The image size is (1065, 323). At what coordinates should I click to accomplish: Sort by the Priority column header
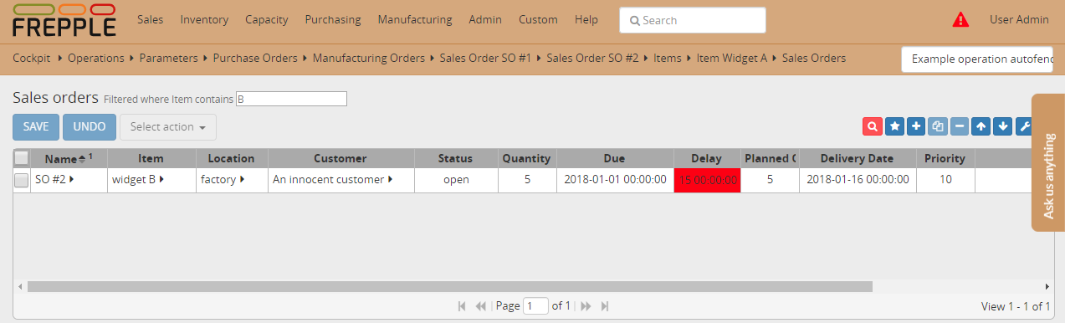point(945,158)
